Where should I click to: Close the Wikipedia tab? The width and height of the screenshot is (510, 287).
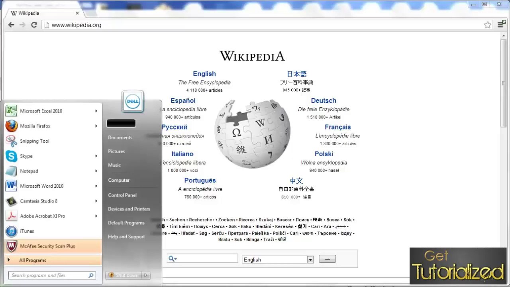(77, 13)
